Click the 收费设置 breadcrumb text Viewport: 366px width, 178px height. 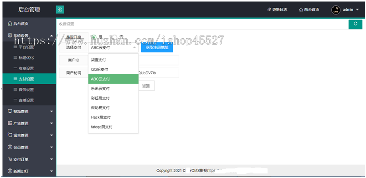[67, 24]
